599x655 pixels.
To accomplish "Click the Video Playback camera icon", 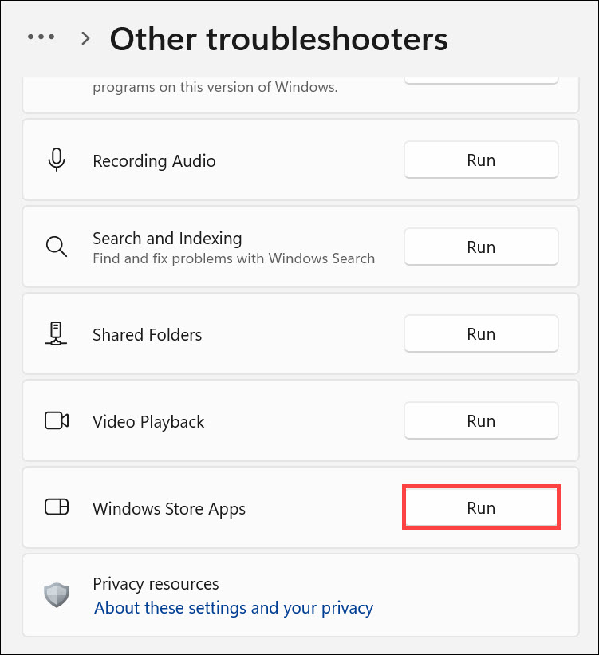I will [x=56, y=421].
